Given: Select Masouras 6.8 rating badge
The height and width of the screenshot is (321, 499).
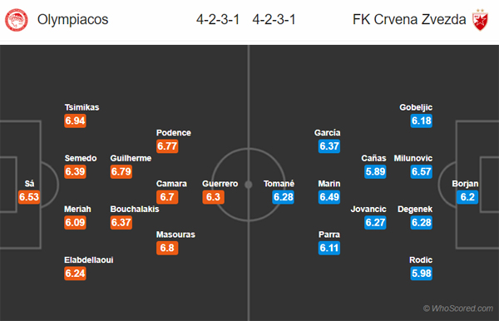Looking at the screenshot, I should pos(167,248).
